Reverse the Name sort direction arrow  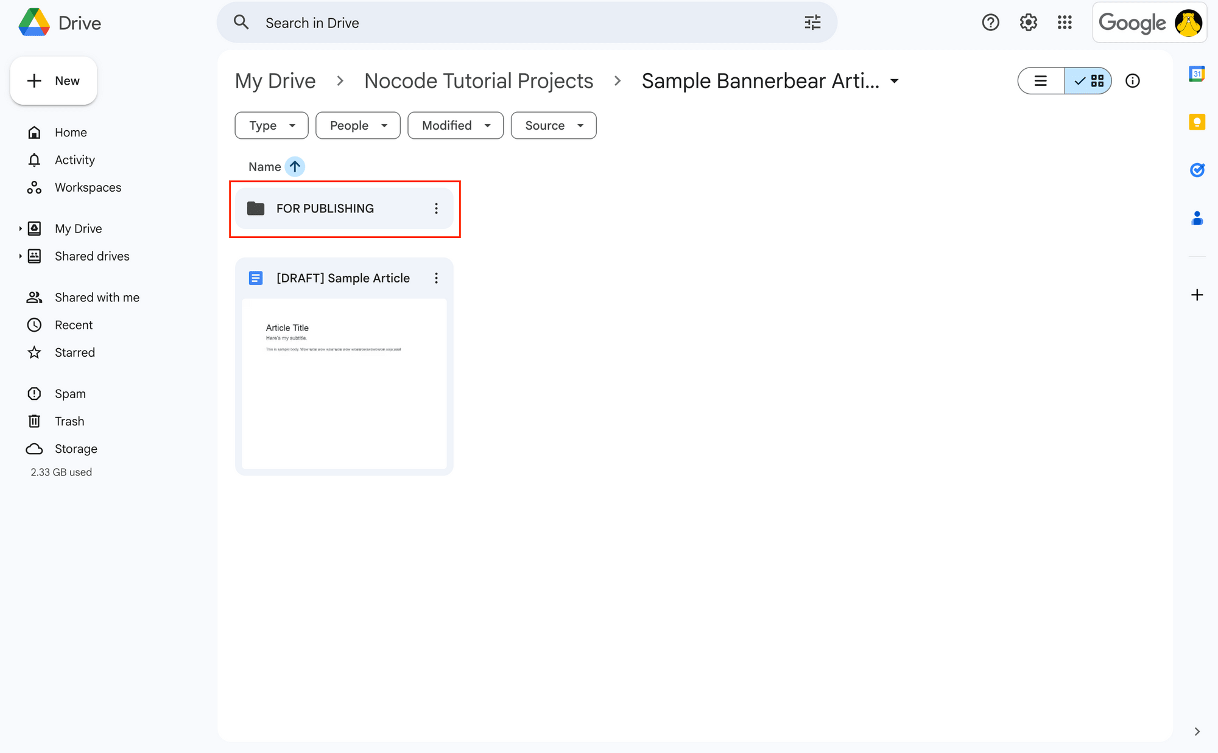pos(295,166)
